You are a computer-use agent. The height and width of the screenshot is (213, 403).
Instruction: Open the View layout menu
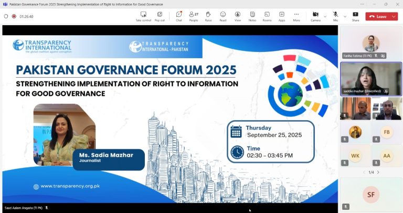tap(238, 16)
